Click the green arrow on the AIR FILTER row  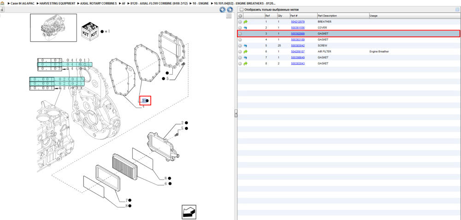click(x=246, y=52)
